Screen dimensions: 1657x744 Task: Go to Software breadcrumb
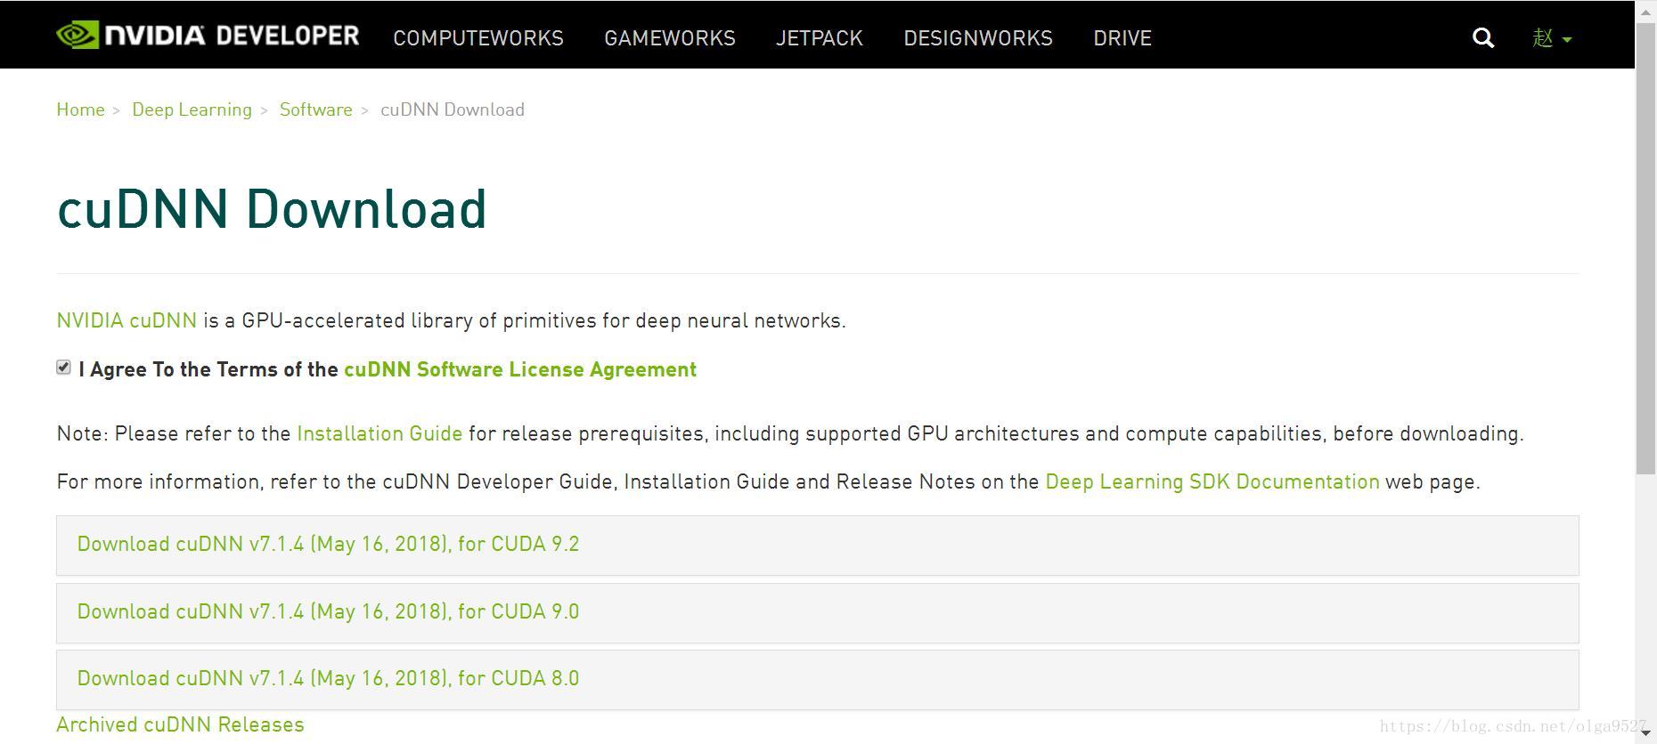[316, 109]
